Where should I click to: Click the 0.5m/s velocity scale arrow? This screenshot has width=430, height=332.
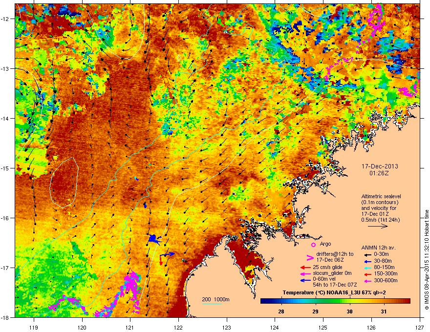click(x=378, y=226)
